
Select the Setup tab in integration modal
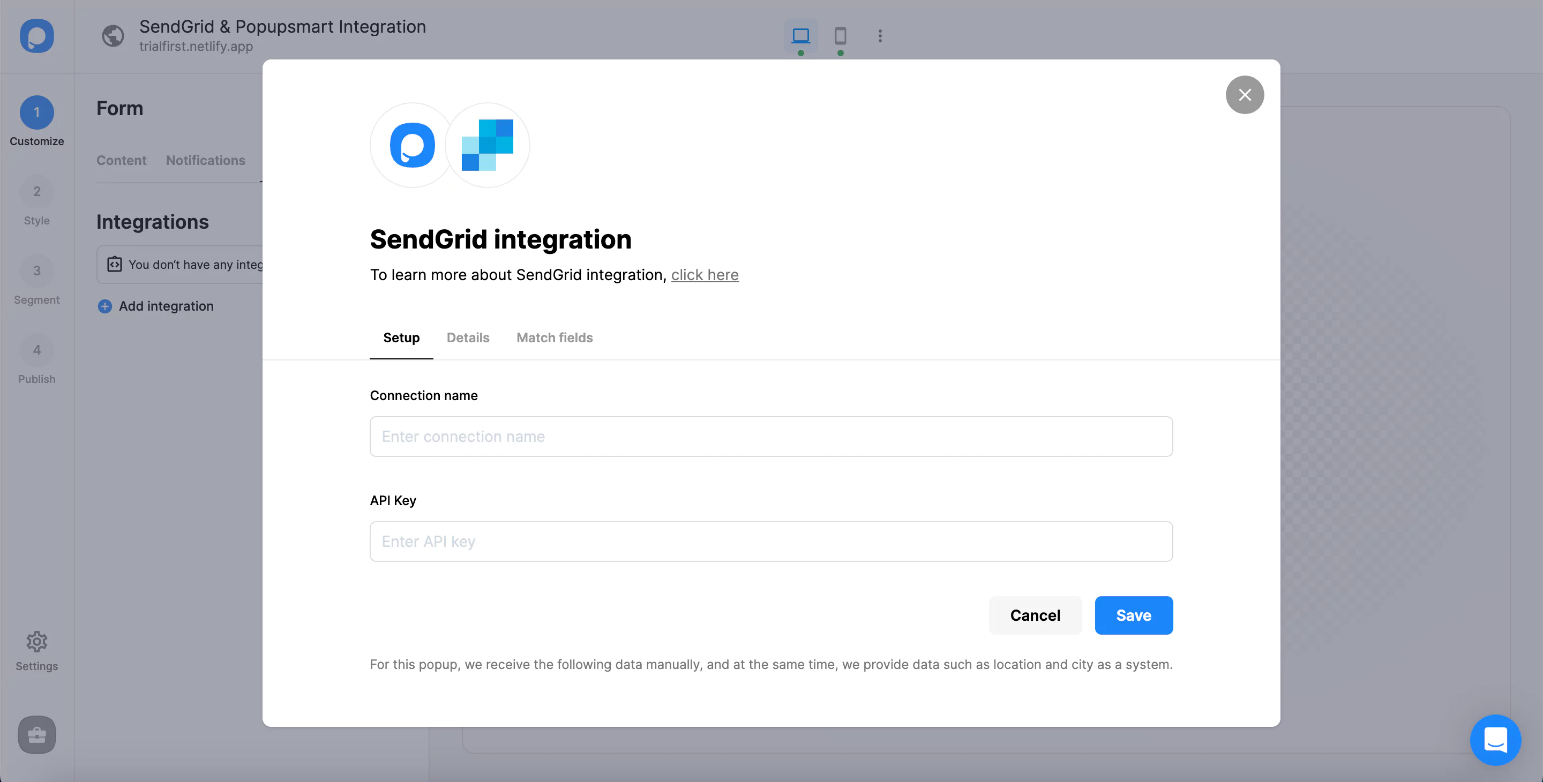click(401, 337)
